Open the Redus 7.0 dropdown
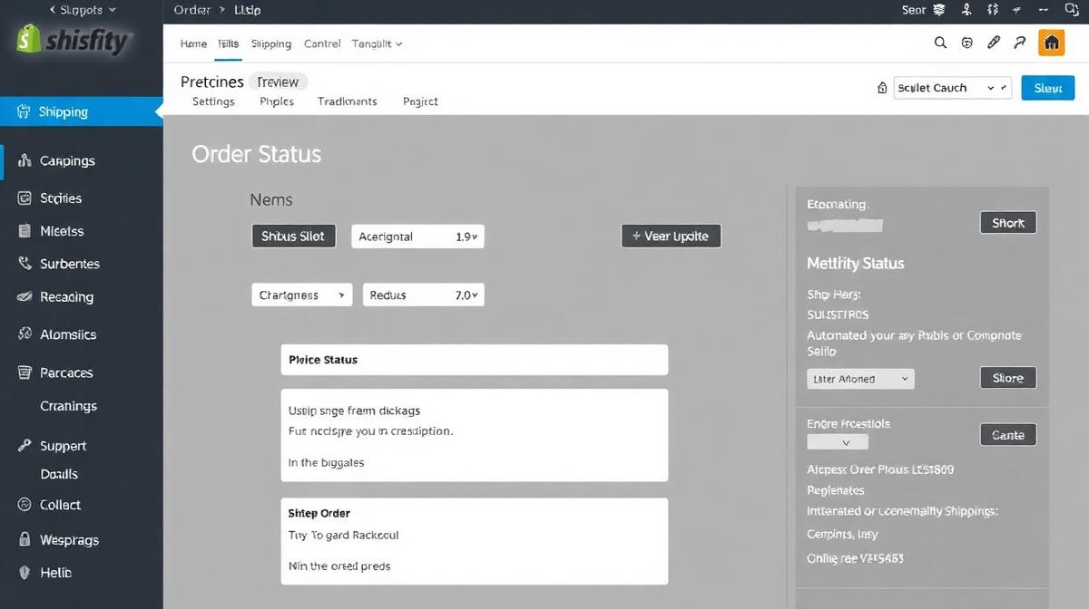The width and height of the screenshot is (1089, 609). tap(424, 295)
